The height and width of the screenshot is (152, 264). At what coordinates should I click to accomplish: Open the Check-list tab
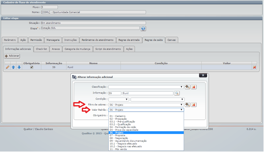(x=42, y=49)
